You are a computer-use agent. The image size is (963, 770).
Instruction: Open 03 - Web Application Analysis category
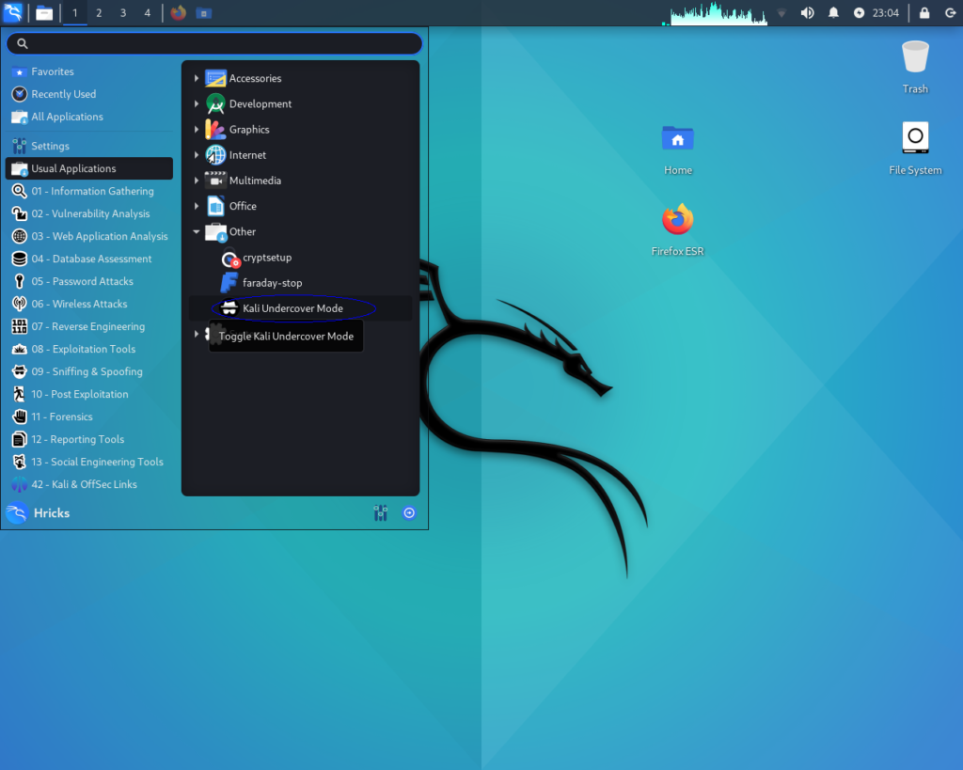(x=89, y=236)
